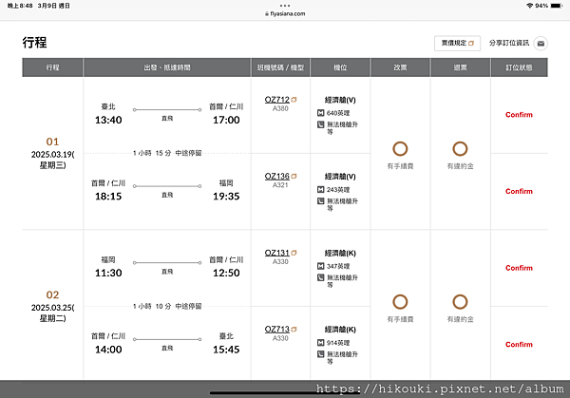This screenshot has width=570, height=398.
Task: Click the 1 小時 15 分 layover text
Action: coord(167,153)
